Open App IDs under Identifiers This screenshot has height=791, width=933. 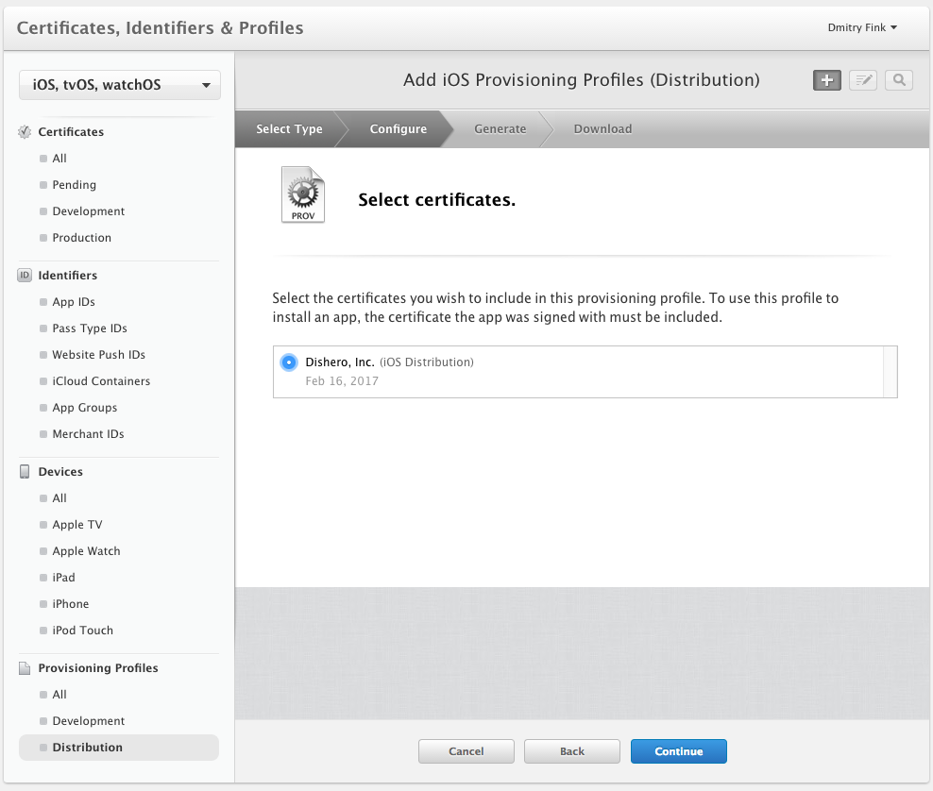[x=74, y=302]
